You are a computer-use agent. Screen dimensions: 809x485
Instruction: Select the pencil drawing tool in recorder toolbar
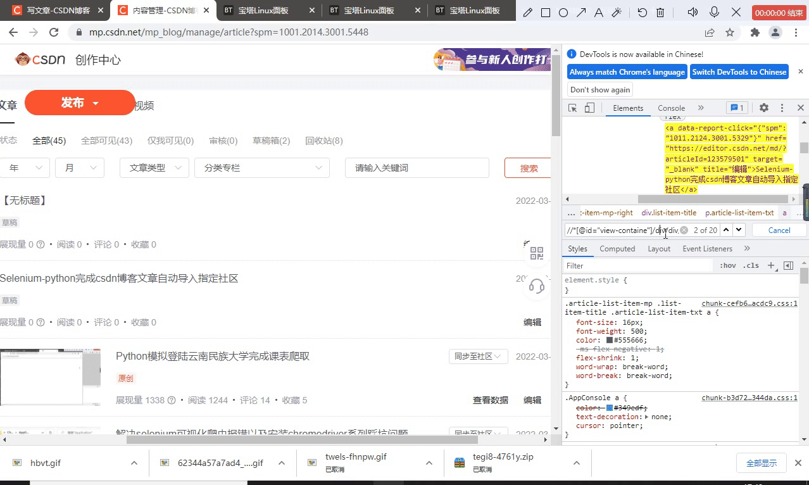(x=528, y=13)
